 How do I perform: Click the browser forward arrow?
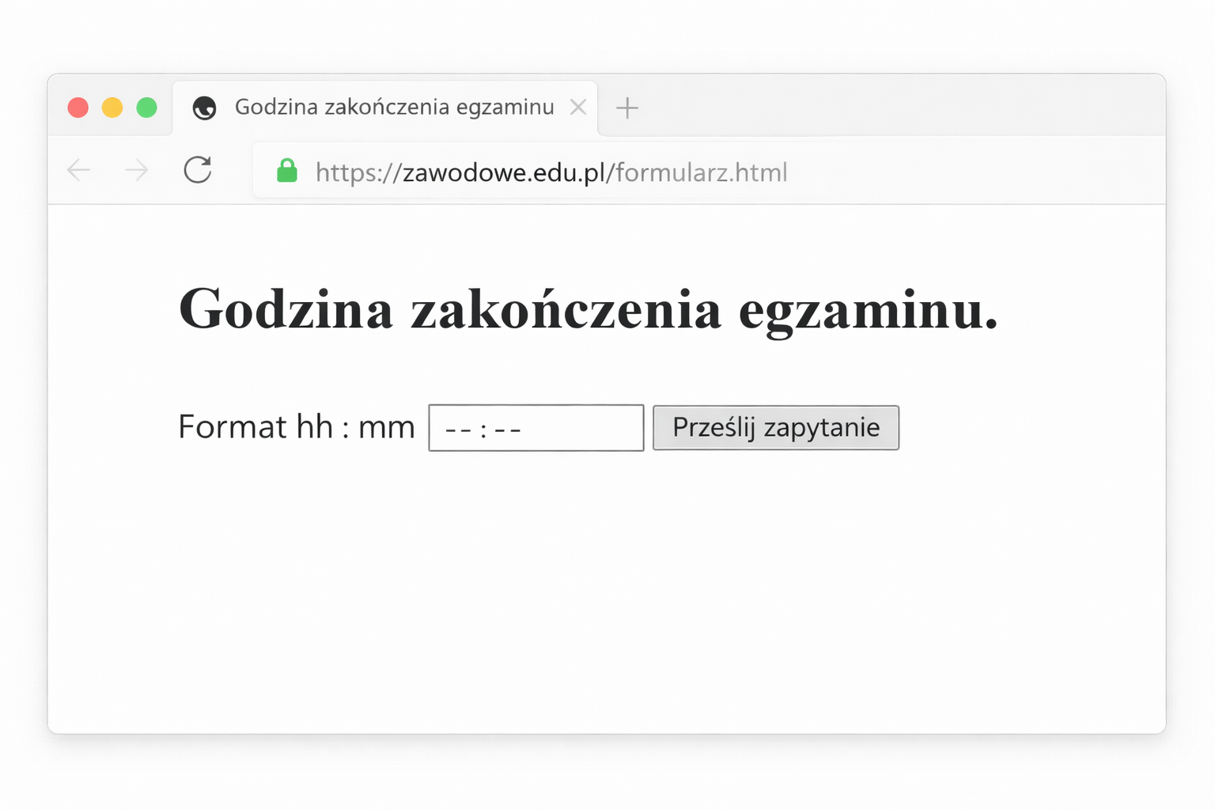point(137,170)
